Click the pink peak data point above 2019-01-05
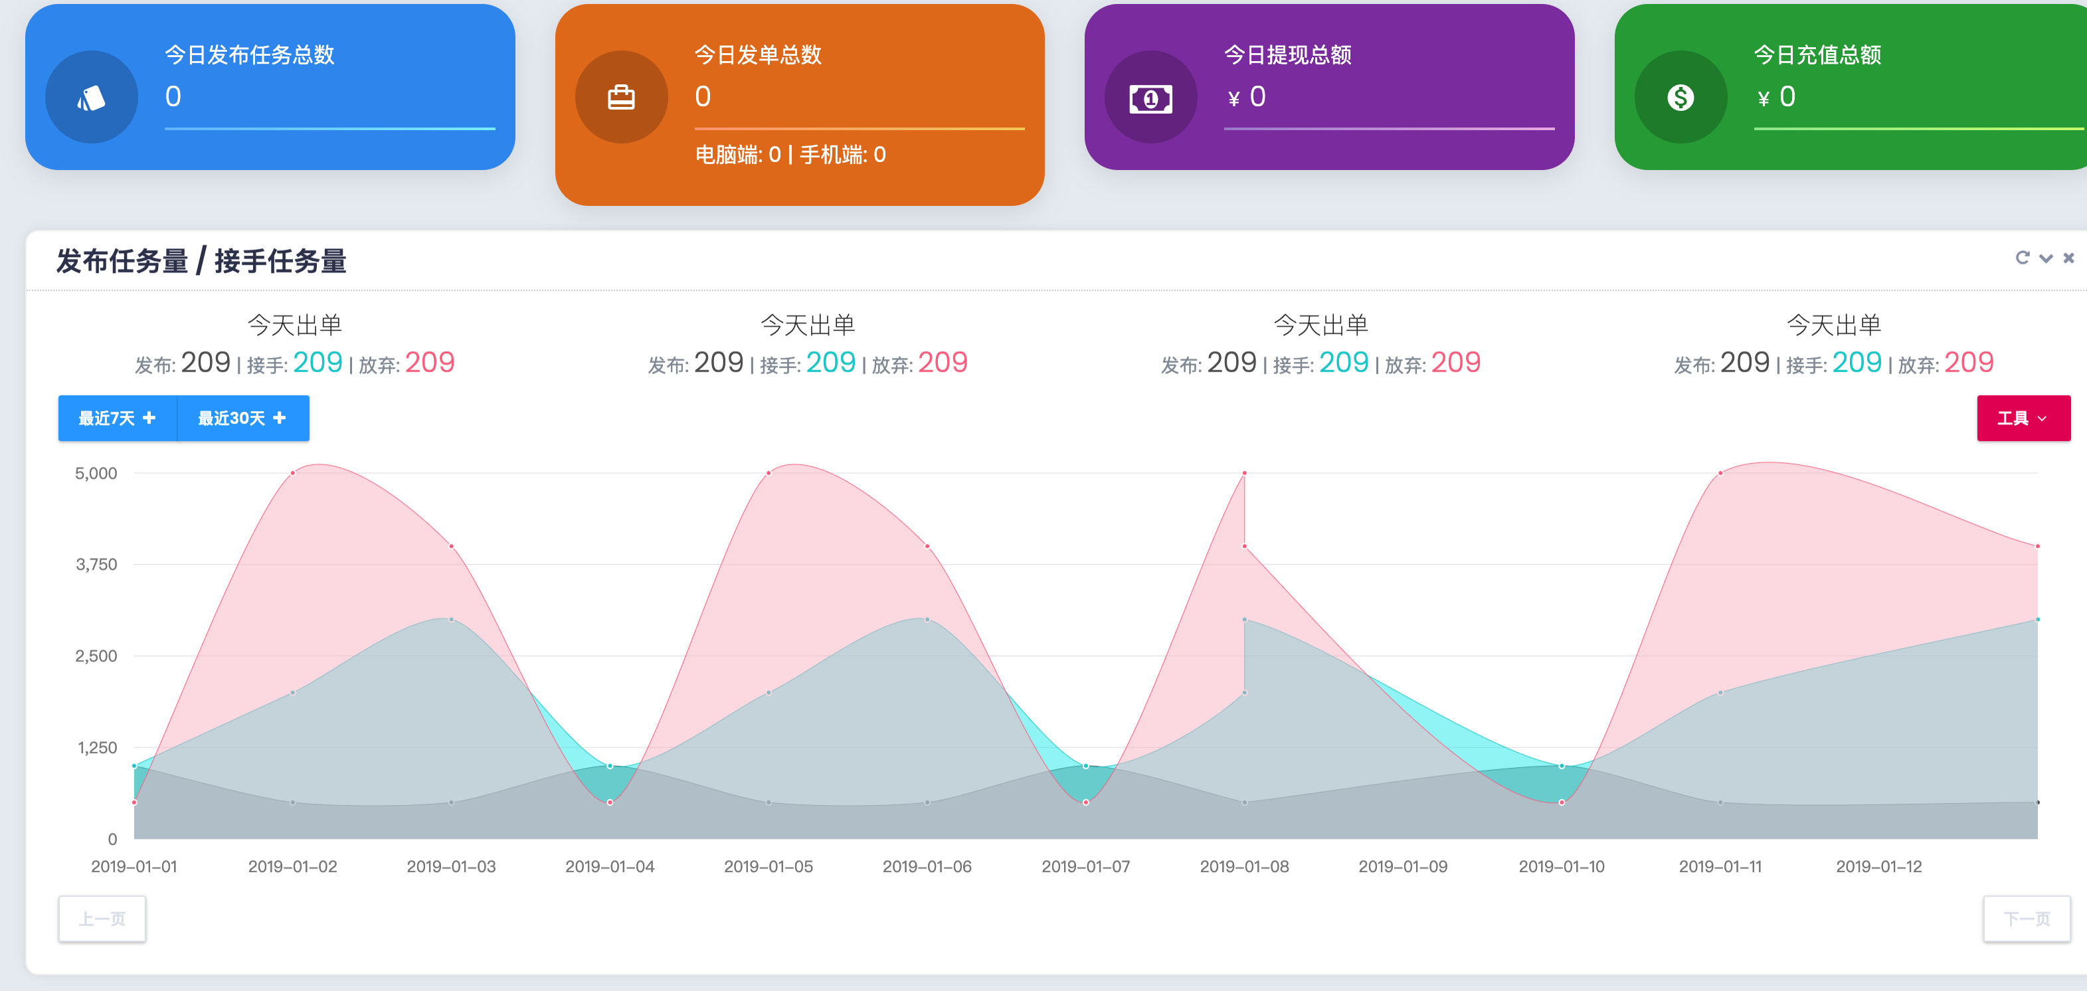The height and width of the screenshot is (991, 2087). (x=768, y=473)
